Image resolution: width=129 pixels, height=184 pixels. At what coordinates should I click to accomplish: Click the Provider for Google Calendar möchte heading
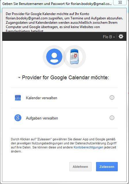tap(66, 78)
